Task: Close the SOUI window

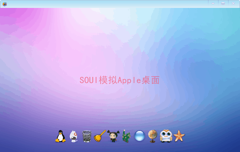Action: 233,3
